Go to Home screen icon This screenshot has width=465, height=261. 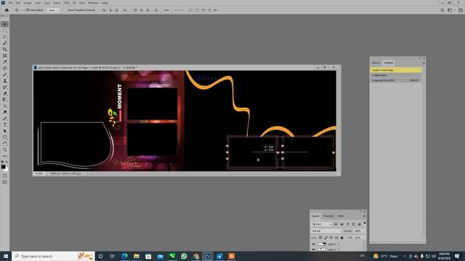point(7,10)
